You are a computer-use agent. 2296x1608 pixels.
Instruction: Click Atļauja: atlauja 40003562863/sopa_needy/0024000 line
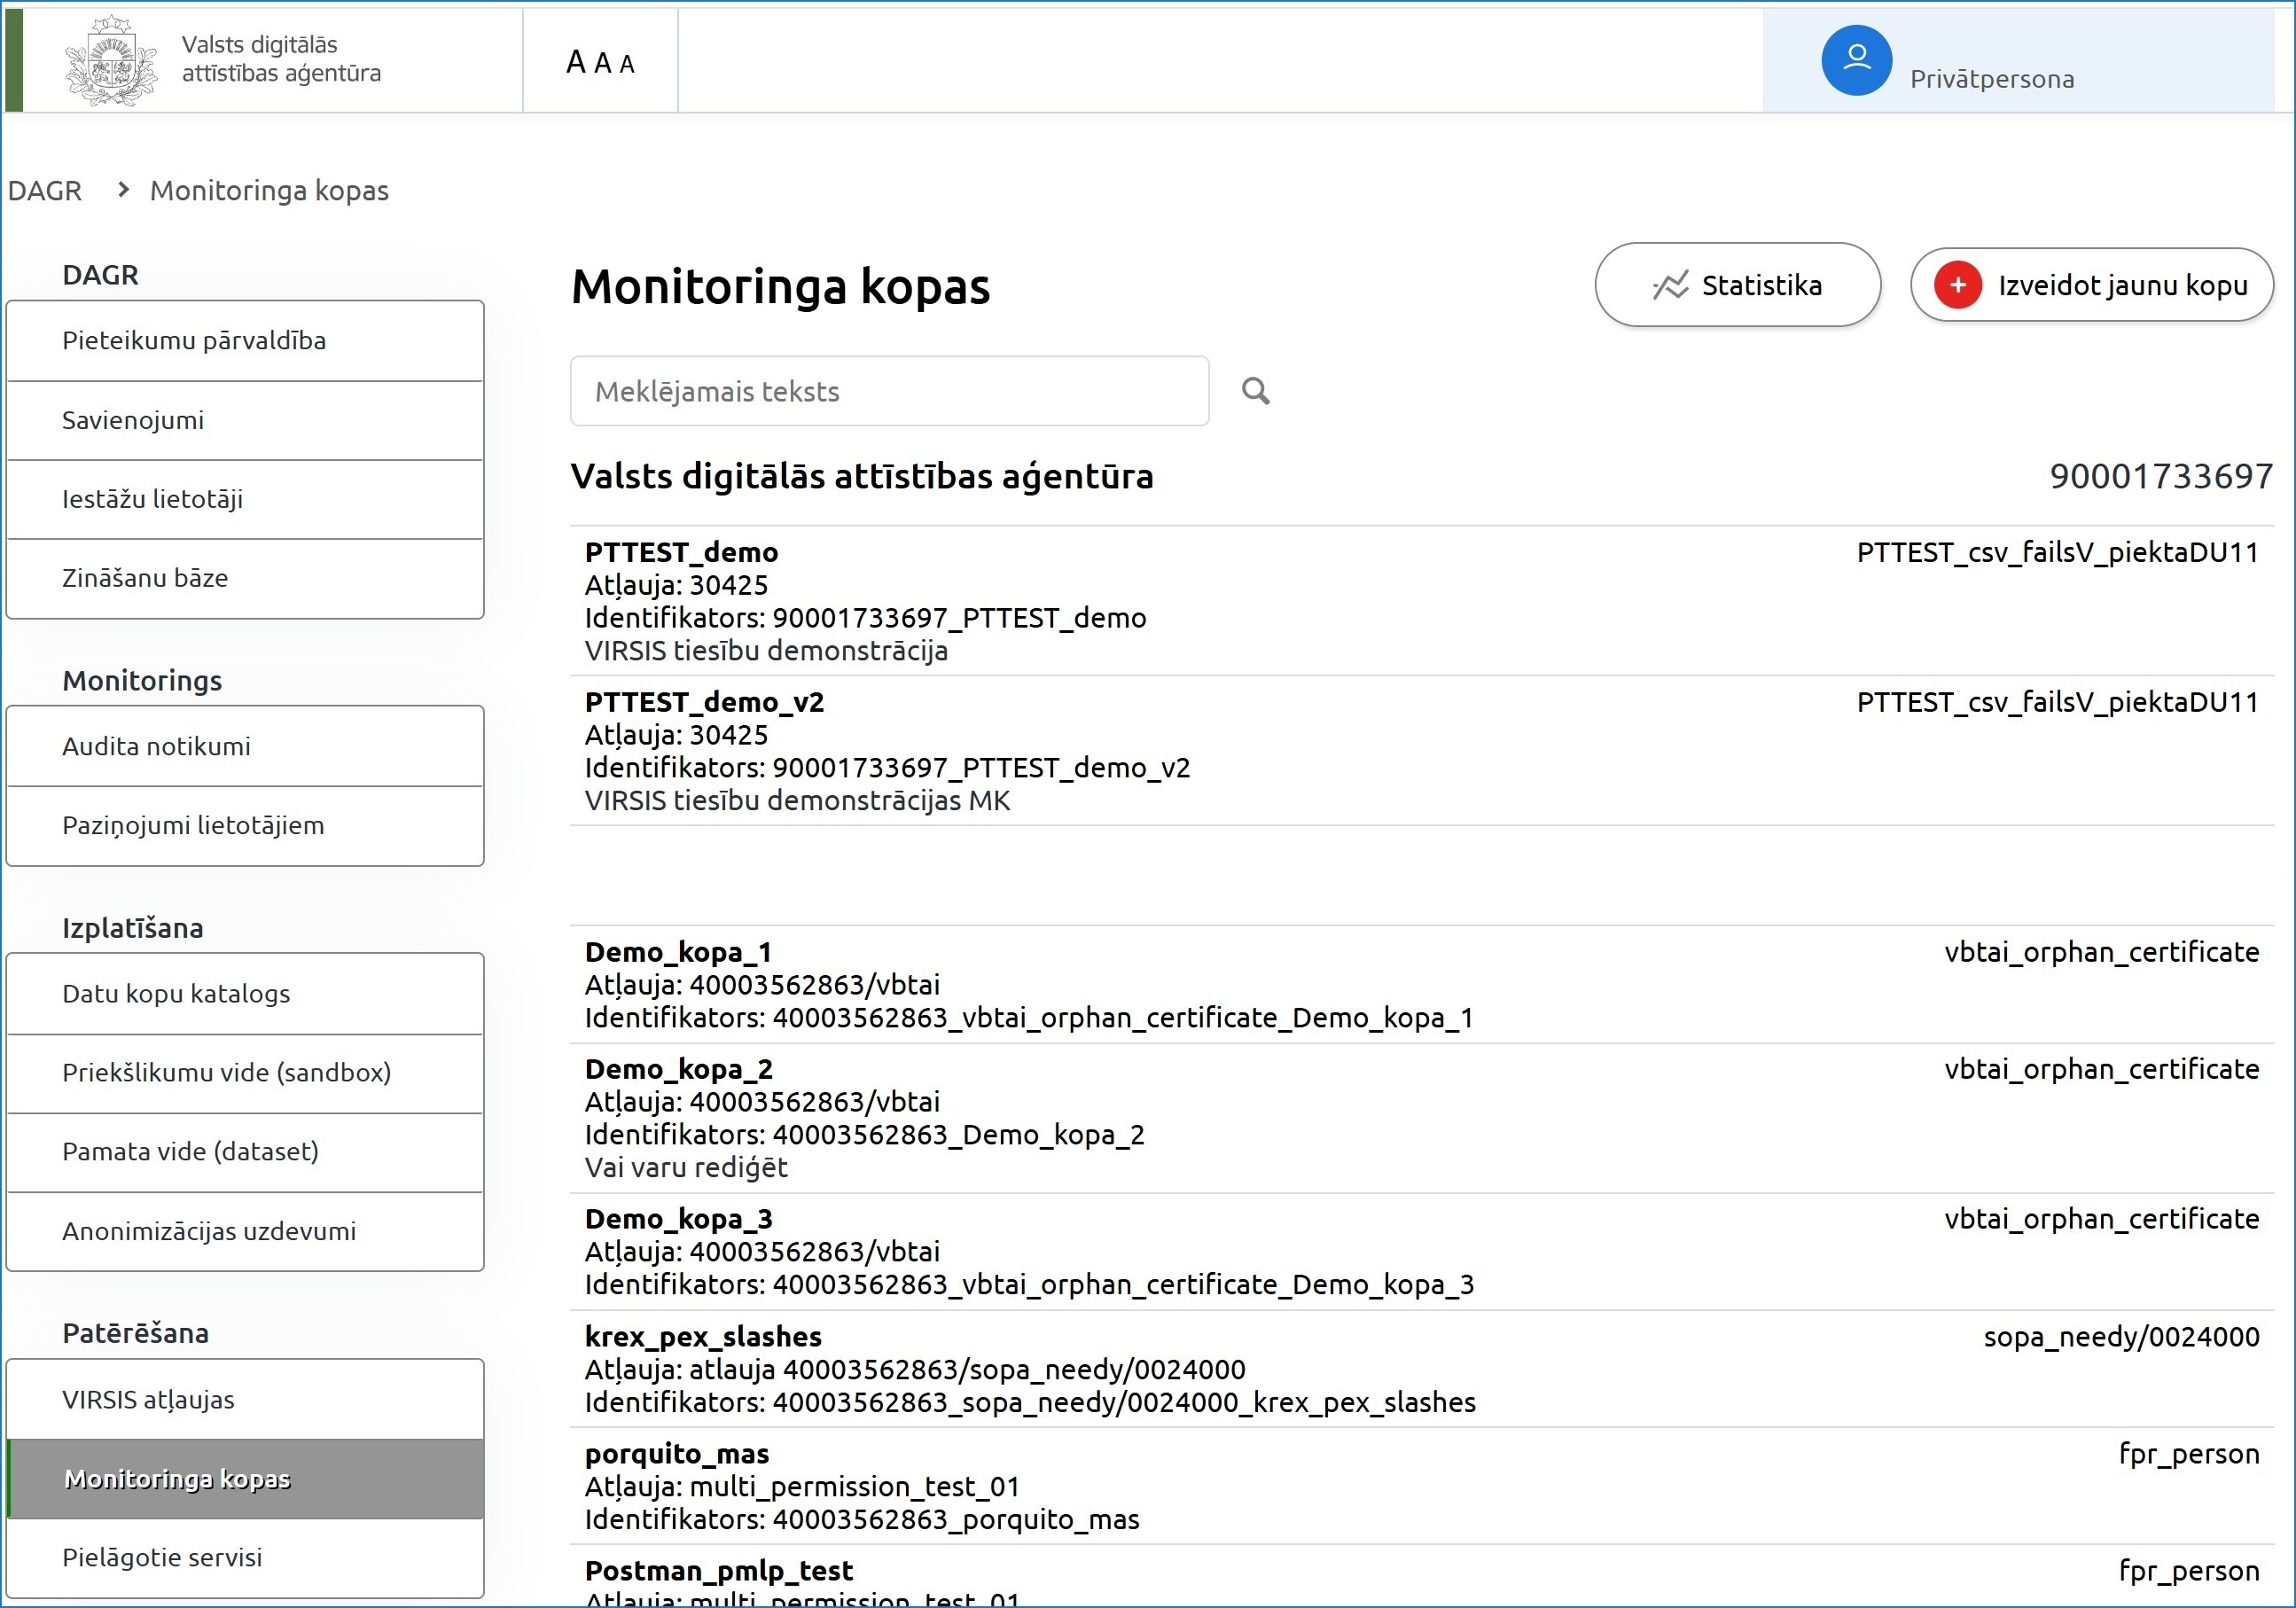point(915,1370)
